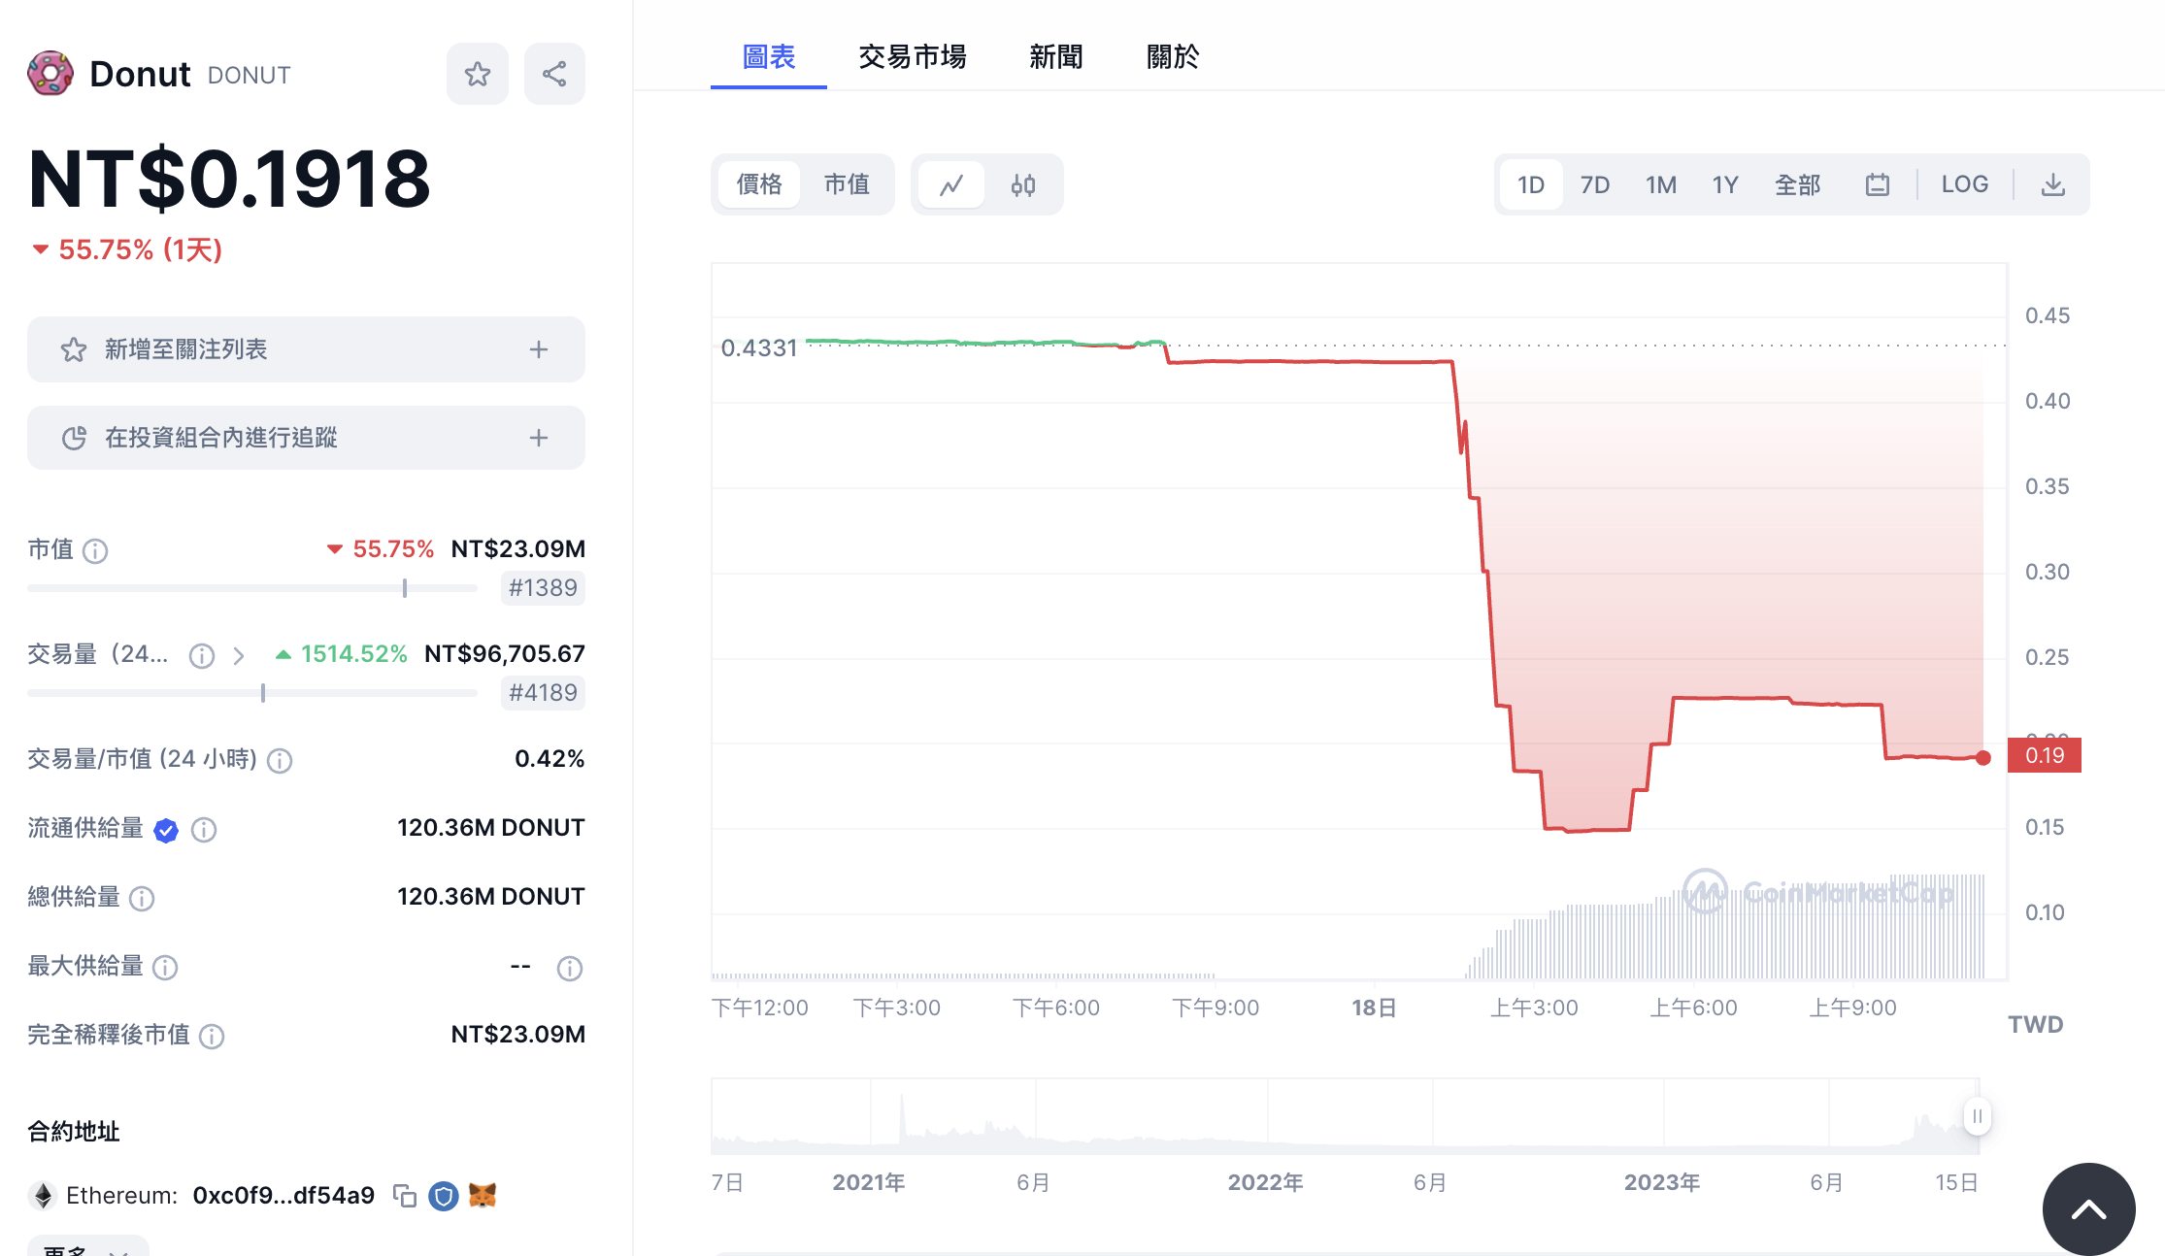Screen dimensions: 2165x1256
Task: Toggle LOG scale on chart
Action: [x=1965, y=184]
